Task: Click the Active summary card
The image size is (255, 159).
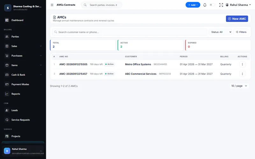Action: 150,45
